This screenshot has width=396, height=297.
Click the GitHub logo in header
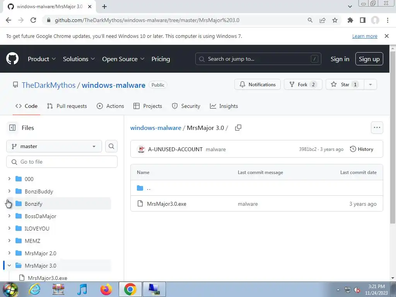[12, 59]
